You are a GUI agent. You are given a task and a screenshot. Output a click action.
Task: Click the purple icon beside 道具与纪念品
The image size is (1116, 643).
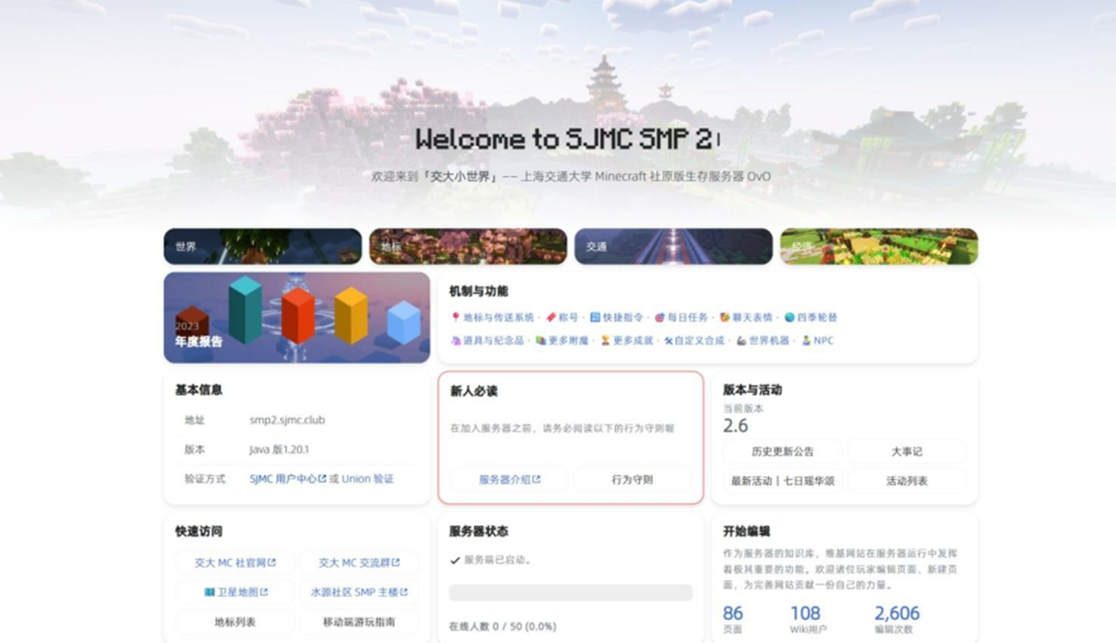tap(455, 341)
